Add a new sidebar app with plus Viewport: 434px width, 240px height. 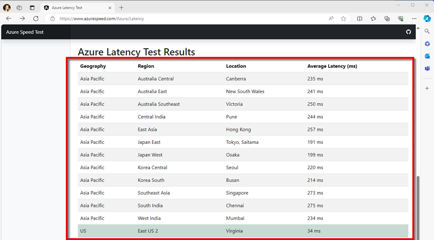[x=427, y=88]
